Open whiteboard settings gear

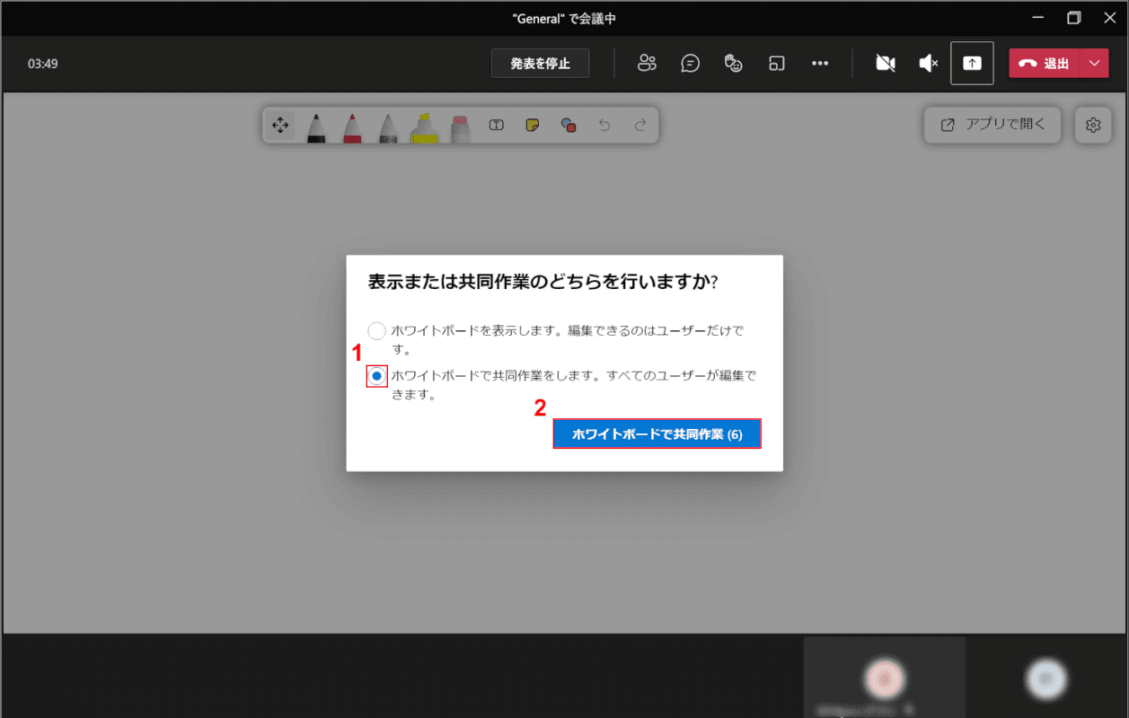pos(1093,126)
